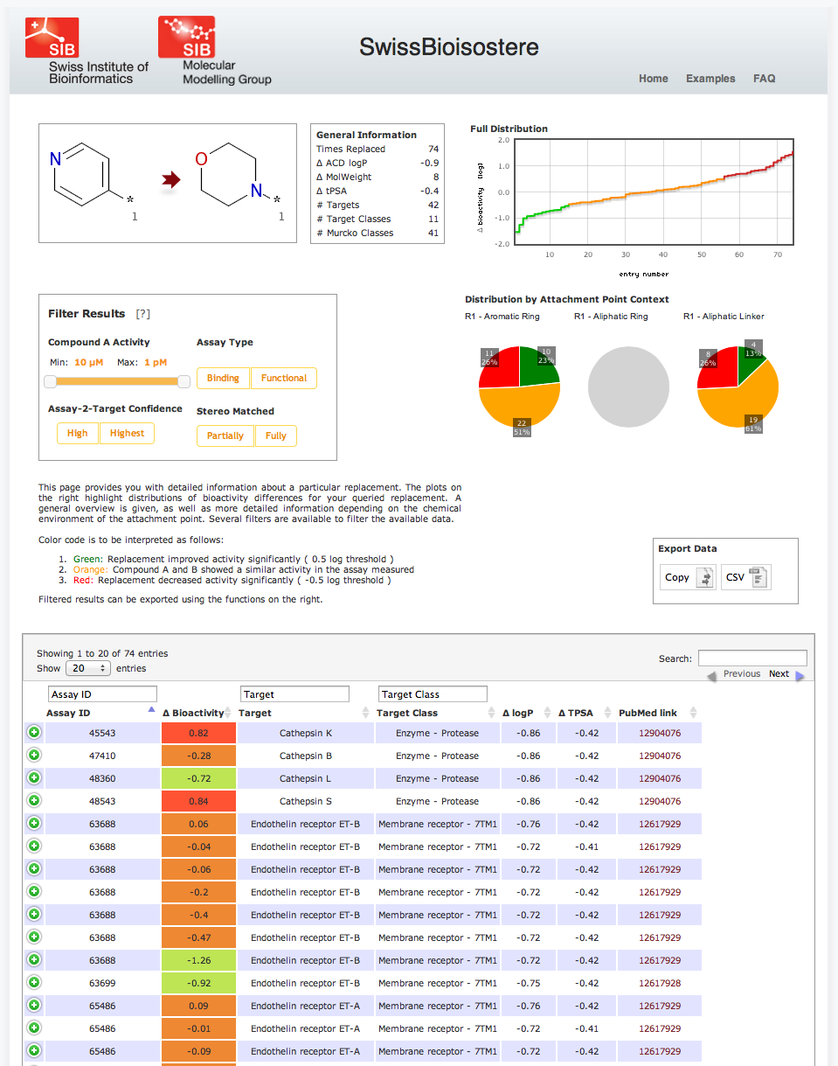Expand row with bioactivity -0.01
The width and height of the screenshot is (838, 1066).
(x=34, y=1028)
